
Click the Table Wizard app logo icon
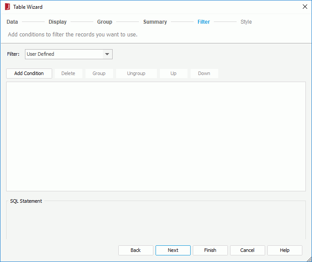pos(7,7)
